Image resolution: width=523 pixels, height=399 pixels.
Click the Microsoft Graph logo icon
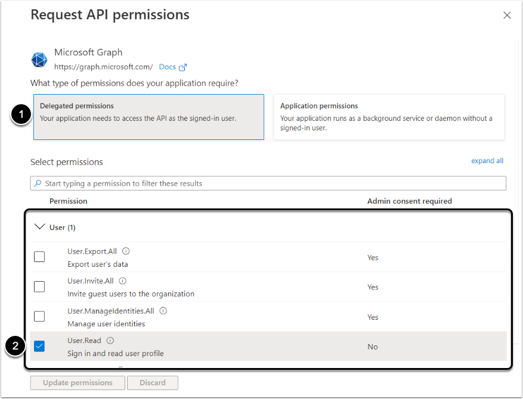[x=39, y=60]
